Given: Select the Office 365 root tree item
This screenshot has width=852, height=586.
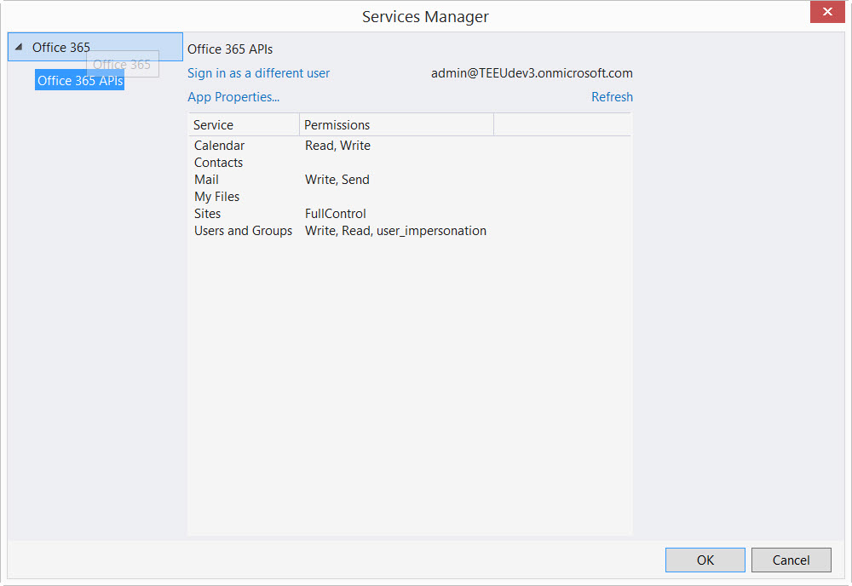Looking at the screenshot, I should click(x=95, y=47).
